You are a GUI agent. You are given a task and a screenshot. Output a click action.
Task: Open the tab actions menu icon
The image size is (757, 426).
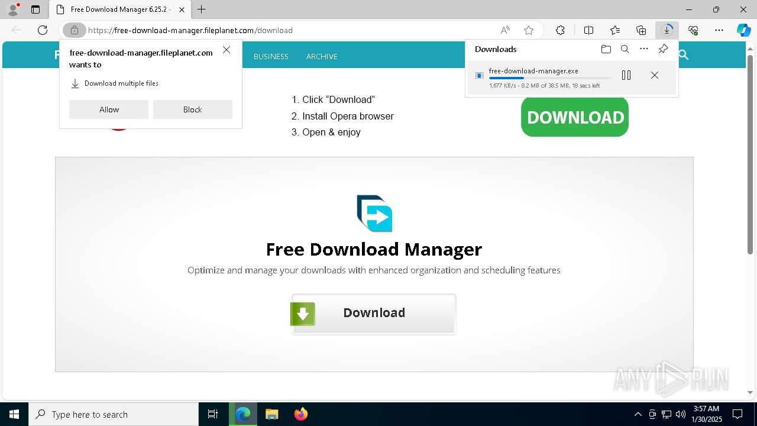click(x=35, y=9)
